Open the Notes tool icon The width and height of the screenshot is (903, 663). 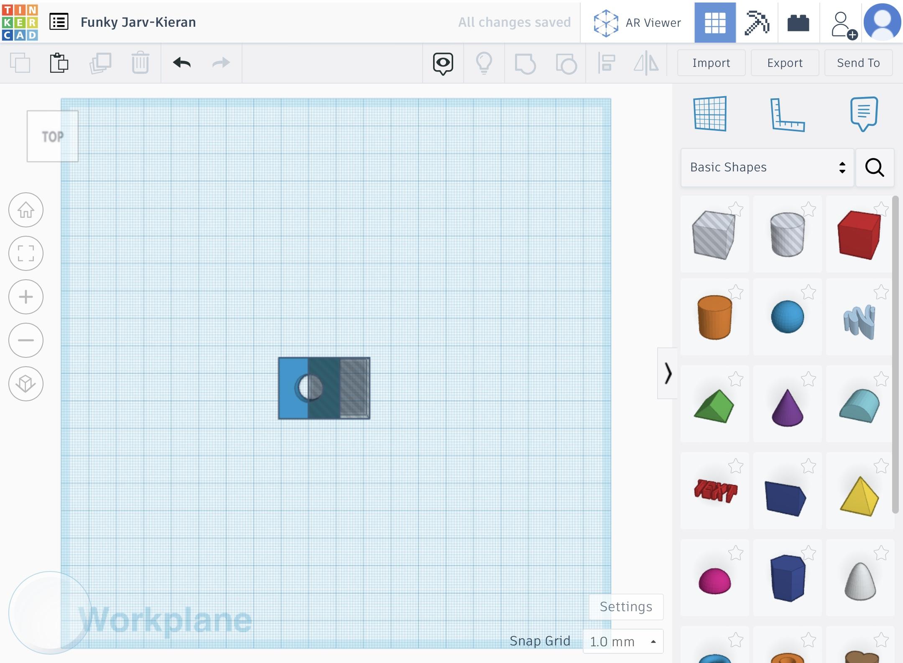coord(864,114)
